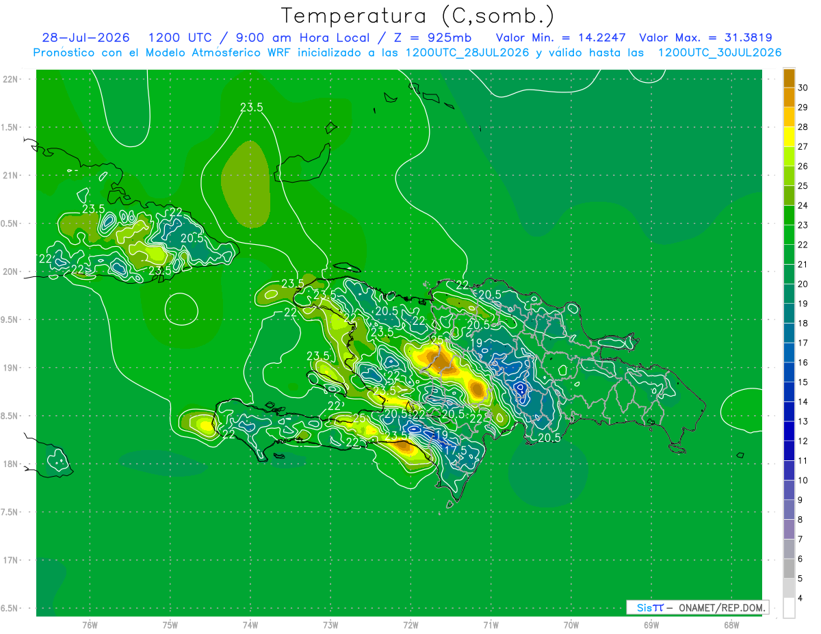Click the legend value 19
The image size is (821, 634).
tap(804, 304)
